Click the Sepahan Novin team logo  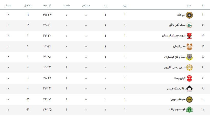coord(189,99)
